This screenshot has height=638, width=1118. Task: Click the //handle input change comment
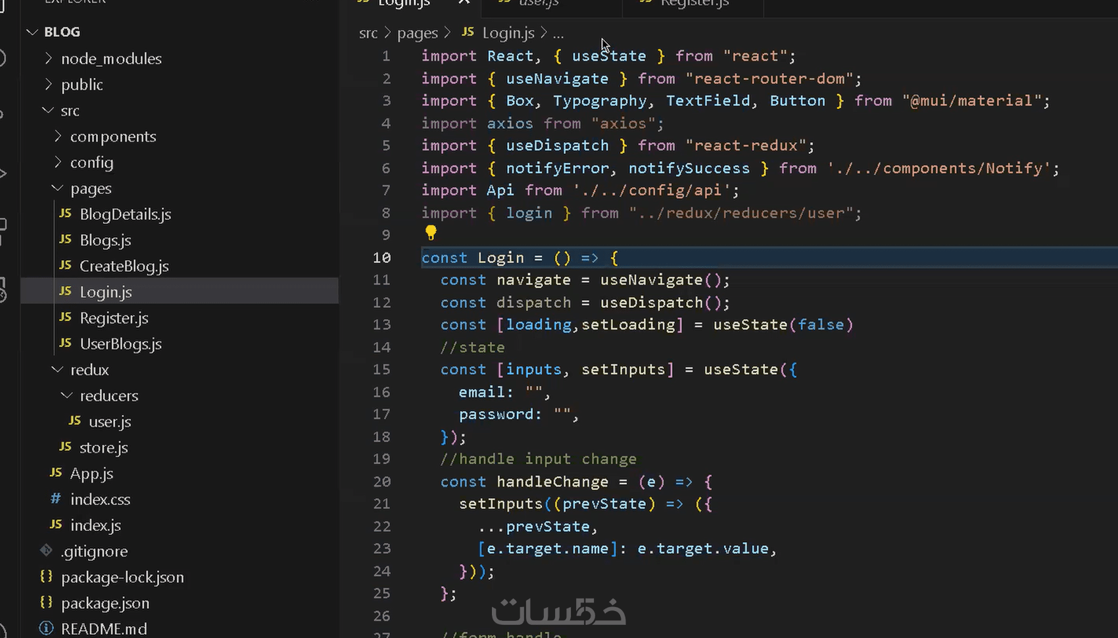pyautogui.click(x=538, y=458)
